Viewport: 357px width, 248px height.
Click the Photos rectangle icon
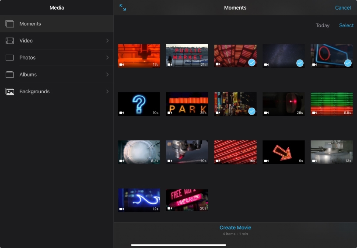point(10,58)
